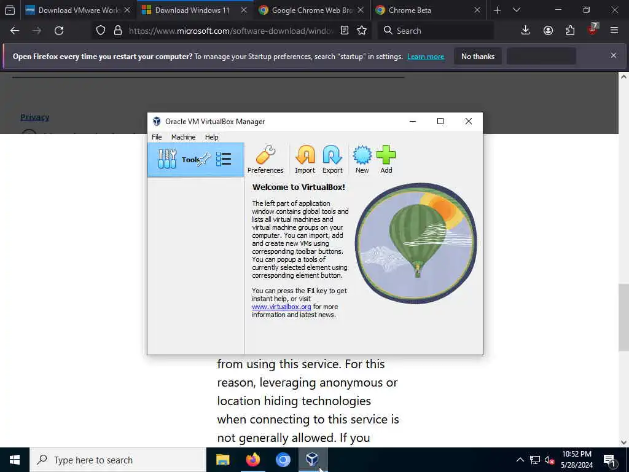Click the Privacy link on Microsoft page
629x472 pixels.
[x=35, y=117]
